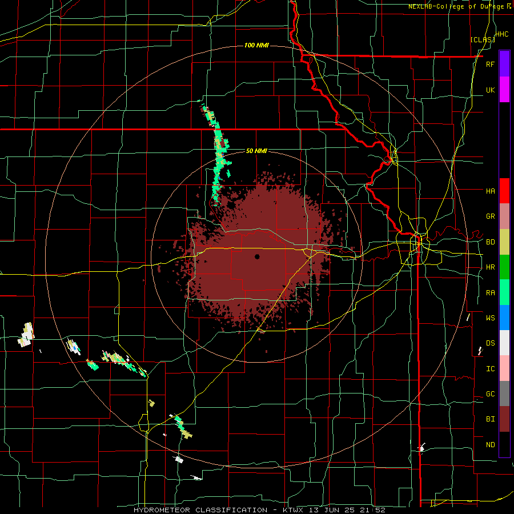Click the BI brown legend swatch

504,419
